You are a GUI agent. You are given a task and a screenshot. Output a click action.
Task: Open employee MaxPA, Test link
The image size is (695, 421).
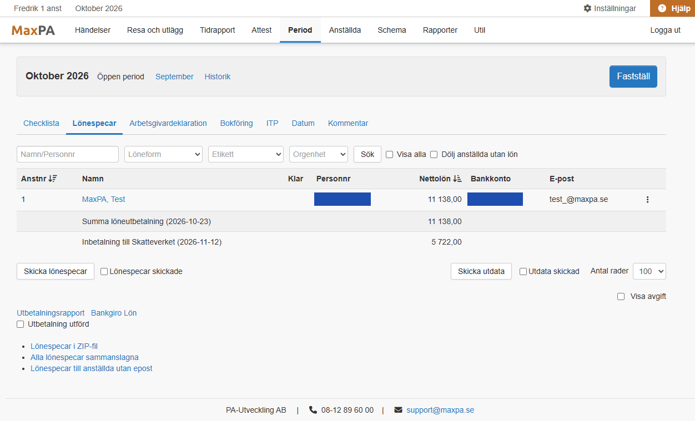(104, 199)
